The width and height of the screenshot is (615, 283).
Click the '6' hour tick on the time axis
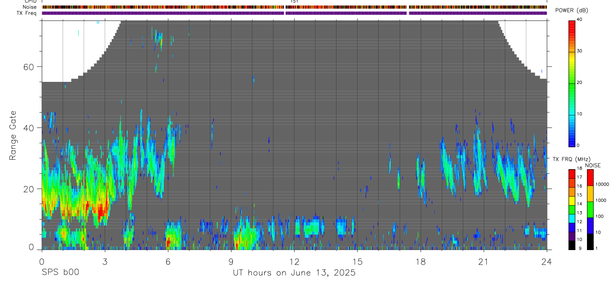(x=168, y=262)
